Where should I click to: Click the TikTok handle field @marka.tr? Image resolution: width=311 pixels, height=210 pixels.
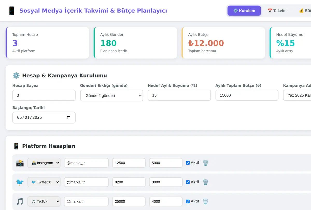(86, 201)
